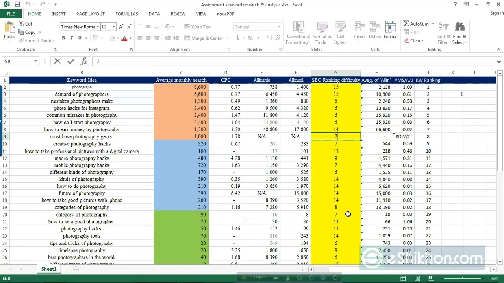Click Format as Table icon
This screenshot has width=504, height=283.
322,33
